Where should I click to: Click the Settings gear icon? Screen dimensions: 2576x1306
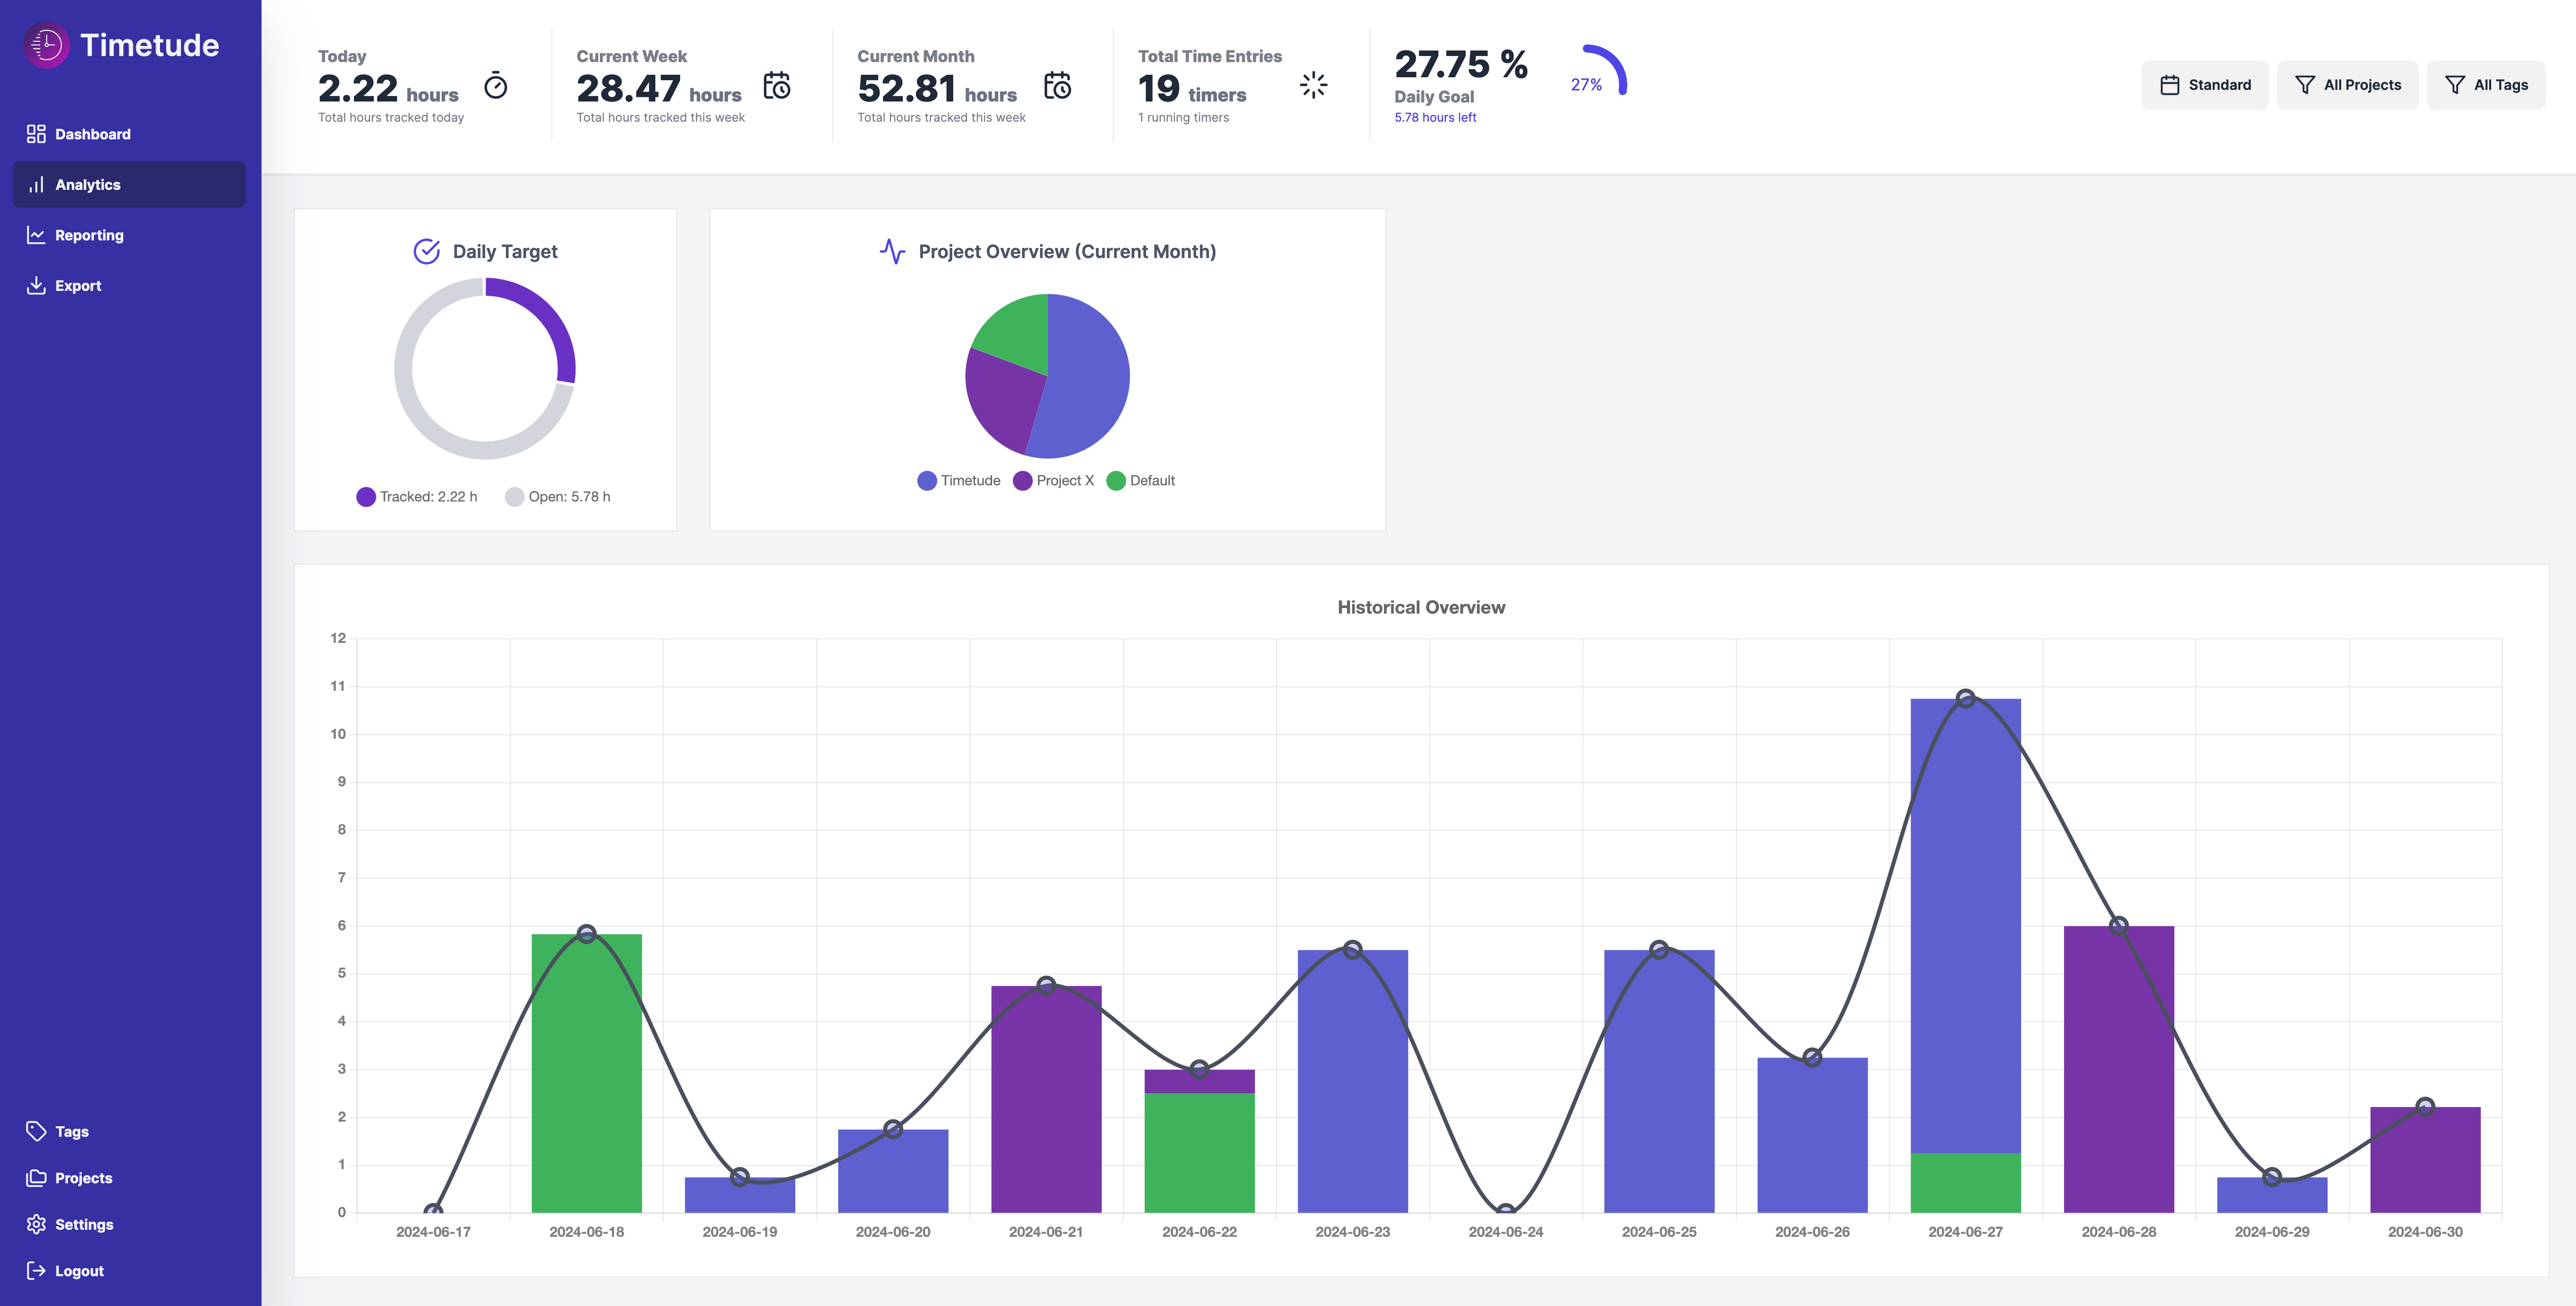pos(36,1224)
